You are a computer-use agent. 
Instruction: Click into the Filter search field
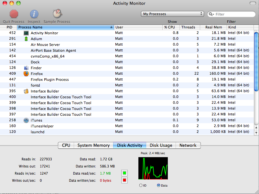[x=232, y=14]
